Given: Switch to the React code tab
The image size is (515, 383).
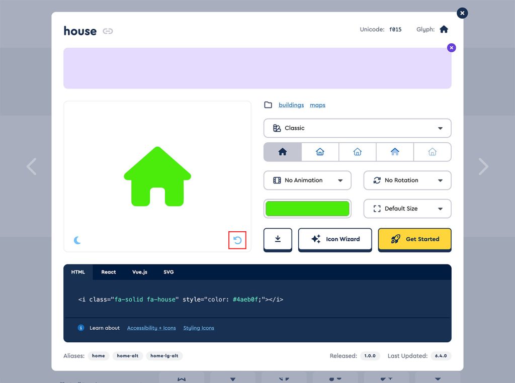Looking at the screenshot, I should 108,272.
